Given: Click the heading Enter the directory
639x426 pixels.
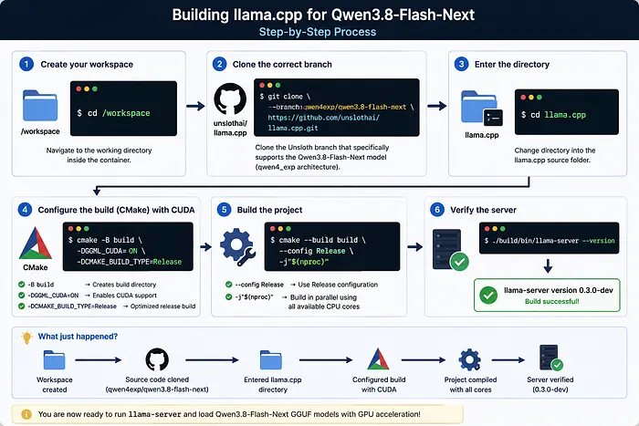Looking at the screenshot, I should [x=512, y=65].
